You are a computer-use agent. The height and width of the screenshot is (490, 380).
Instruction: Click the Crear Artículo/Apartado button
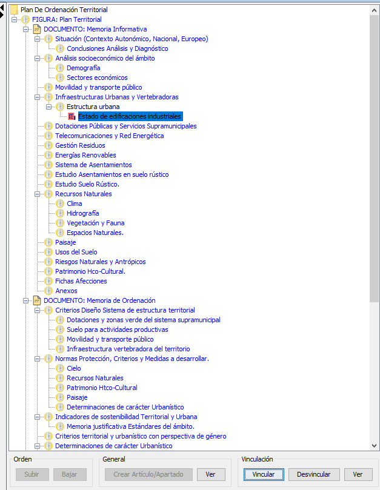(x=148, y=474)
